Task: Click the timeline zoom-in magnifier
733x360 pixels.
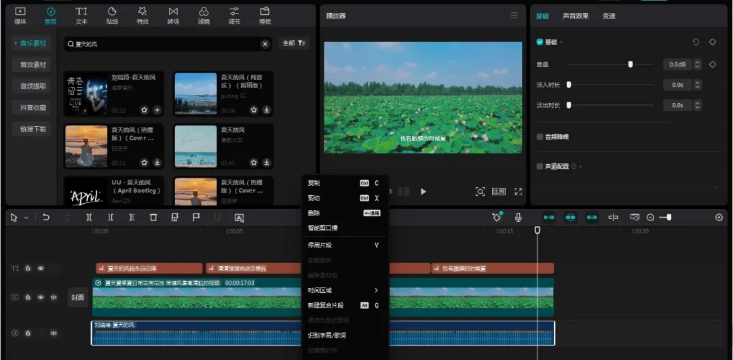Action: coord(719,217)
